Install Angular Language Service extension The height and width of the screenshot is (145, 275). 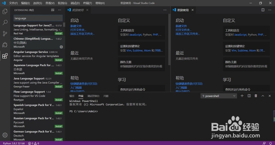59,60
